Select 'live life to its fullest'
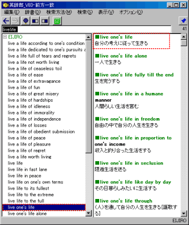The image size is (189, 225). 28,188
